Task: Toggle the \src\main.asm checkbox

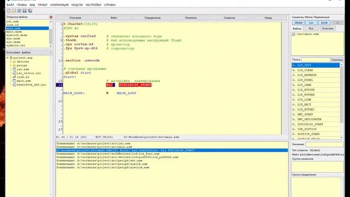Action: pos(294,34)
